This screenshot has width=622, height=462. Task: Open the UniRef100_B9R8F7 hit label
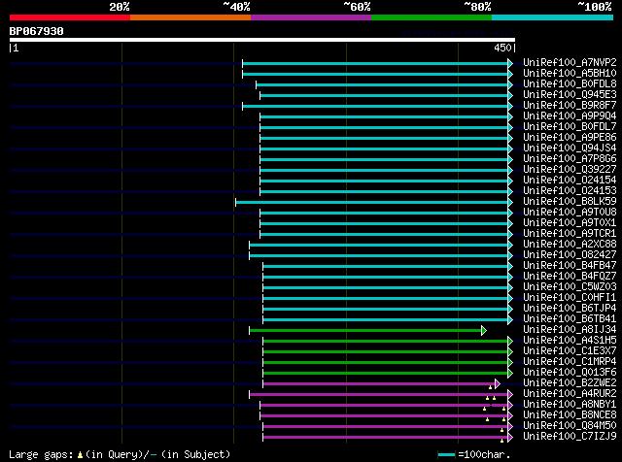pyautogui.click(x=570, y=106)
